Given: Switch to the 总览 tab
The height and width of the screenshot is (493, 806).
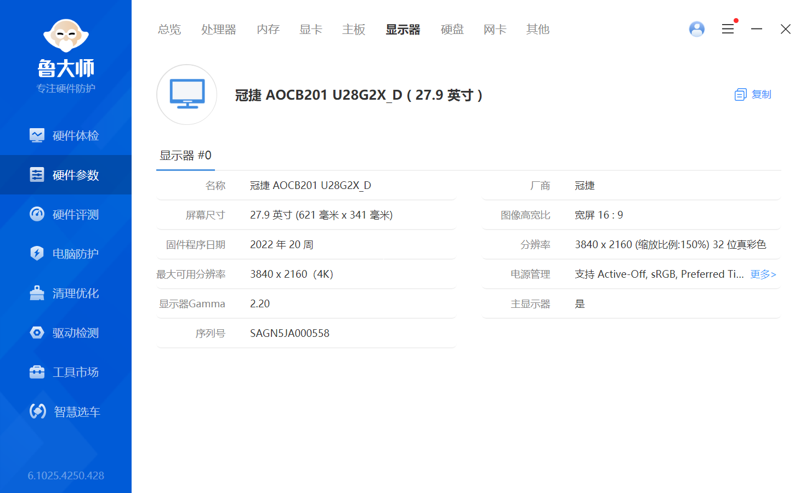Looking at the screenshot, I should [x=169, y=30].
